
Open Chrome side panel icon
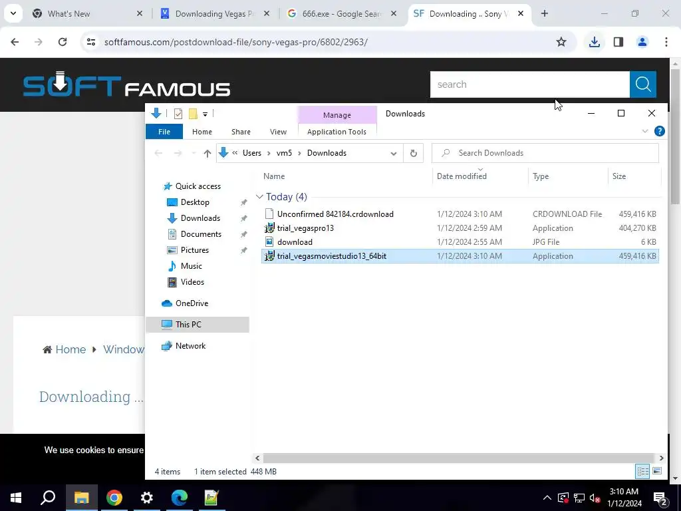618,42
